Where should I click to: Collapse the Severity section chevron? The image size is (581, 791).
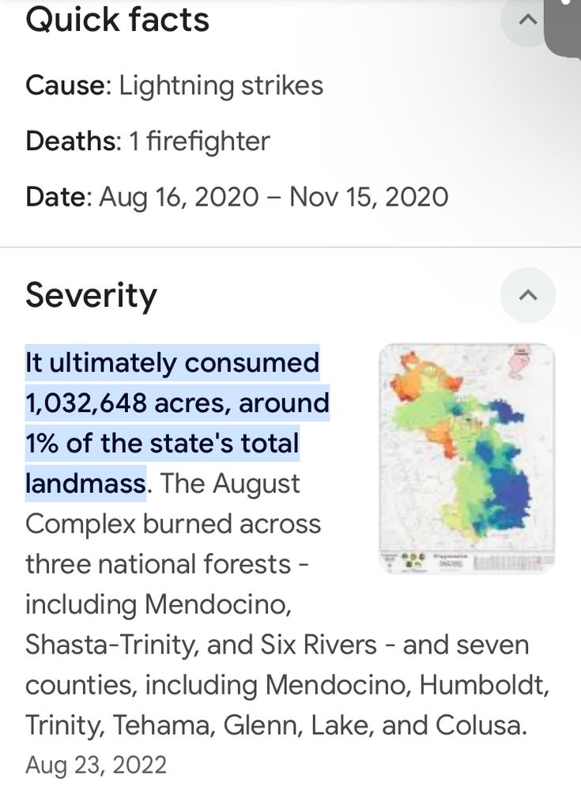[527, 295]
